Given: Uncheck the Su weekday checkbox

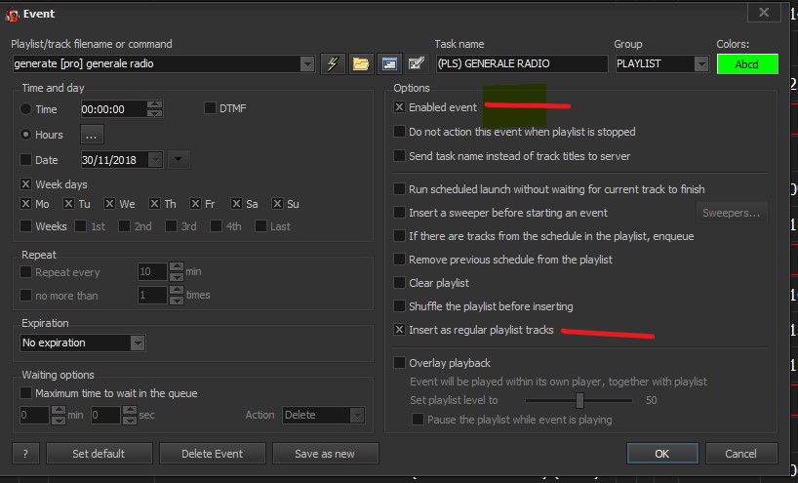Looking at the screenshot, I should click(277, 204).
